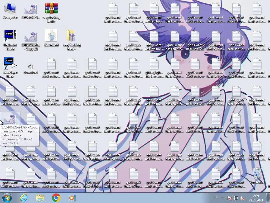Open Windows Media Player from the taskbar
Viewport: 270px width, 203px height.
tap(72, 198)
